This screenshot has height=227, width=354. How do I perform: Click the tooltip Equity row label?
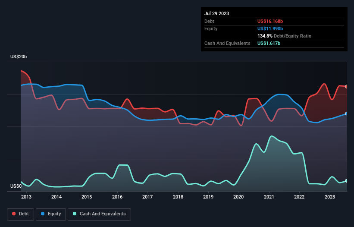(211, 28)
